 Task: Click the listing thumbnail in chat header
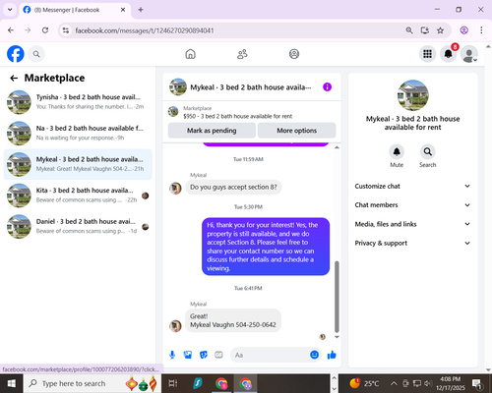click(x=178, y=86)
